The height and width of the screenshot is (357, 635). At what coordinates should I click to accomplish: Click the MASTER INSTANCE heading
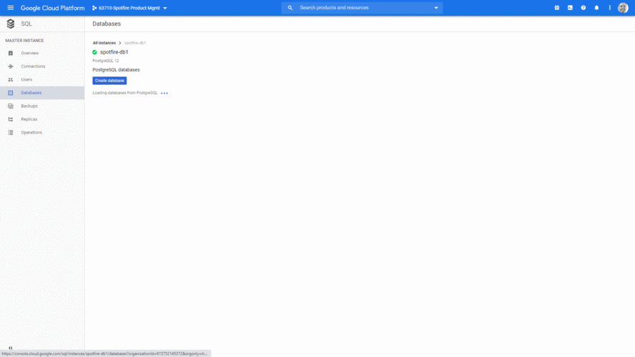pos(24,41)
